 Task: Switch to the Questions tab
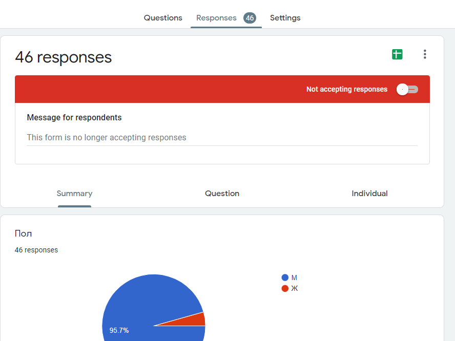163,18
